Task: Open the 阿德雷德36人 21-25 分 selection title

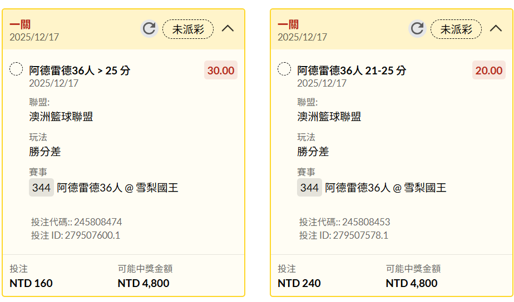Action: pyautogui.click(x=352, y=71)
